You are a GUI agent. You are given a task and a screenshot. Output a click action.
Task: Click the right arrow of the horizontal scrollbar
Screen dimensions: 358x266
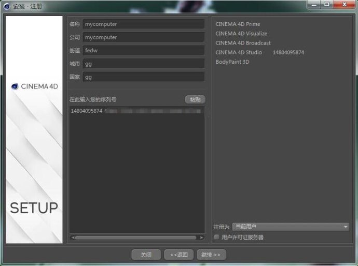(x=201, y=238)
